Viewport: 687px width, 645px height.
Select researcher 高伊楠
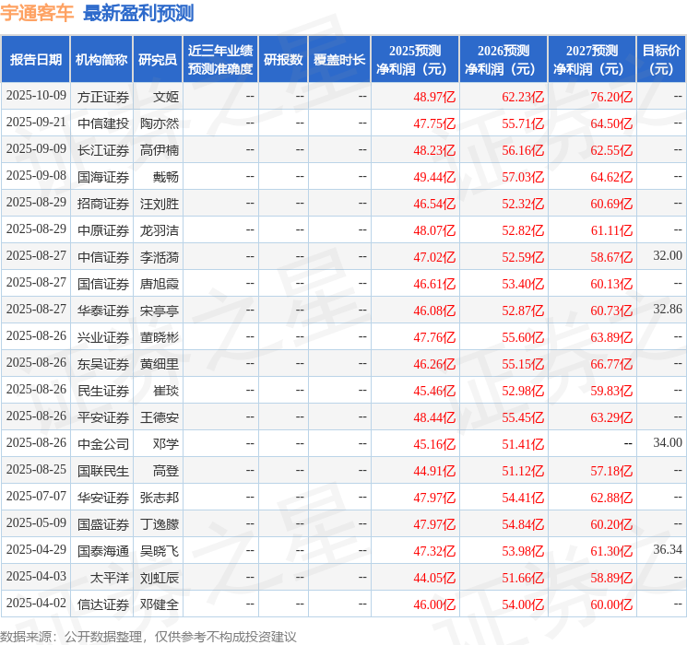tap(160, 150)
